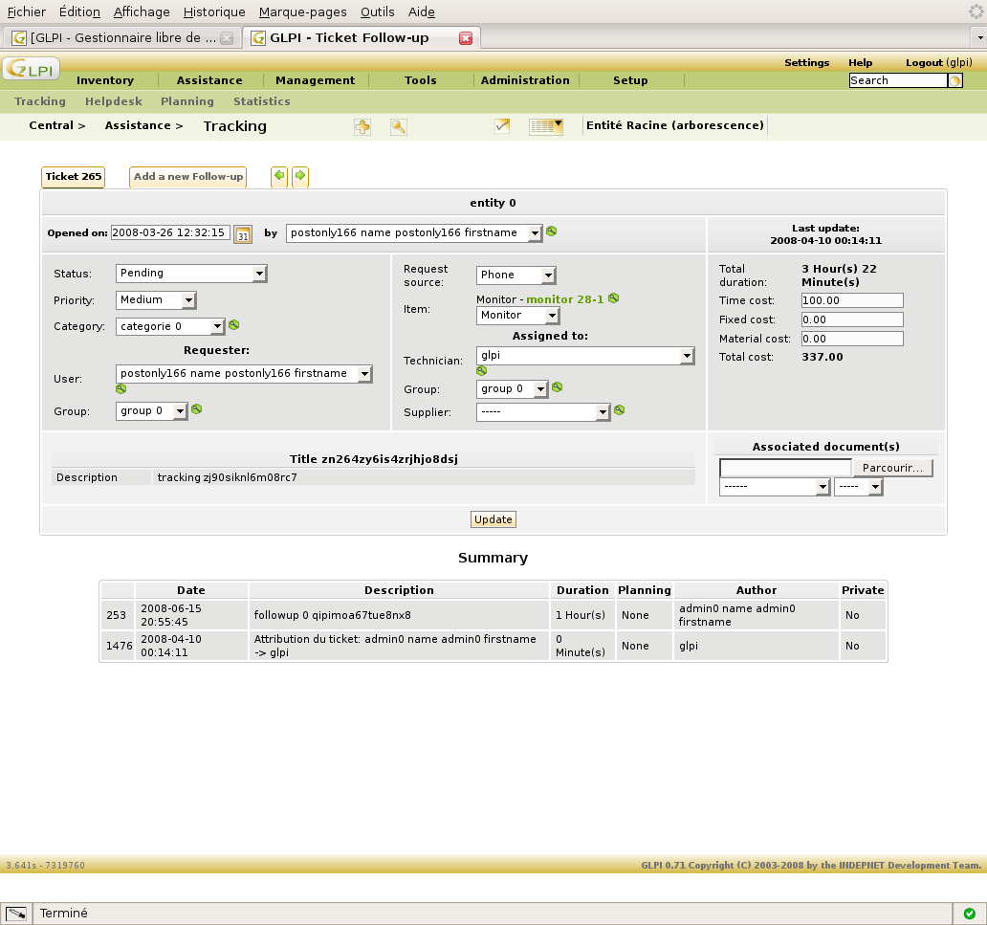
Task: Switch to Add a new Follow-up tab
Action: click(187, 176)
